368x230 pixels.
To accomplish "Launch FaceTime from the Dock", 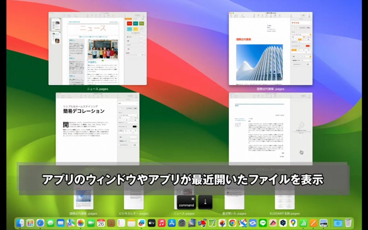I will [x=91, y=223].
